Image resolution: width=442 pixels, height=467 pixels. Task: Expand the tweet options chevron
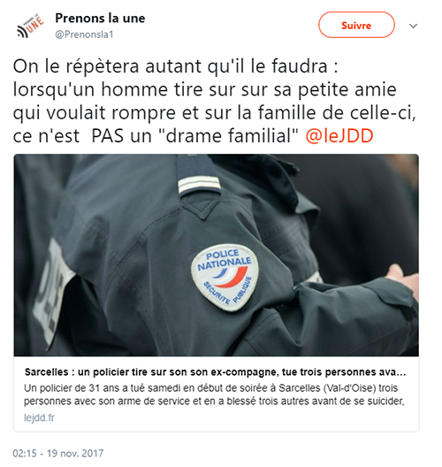(413, 26)
